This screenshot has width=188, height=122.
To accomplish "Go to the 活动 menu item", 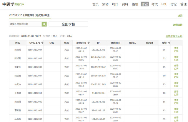I will [105, 4].
